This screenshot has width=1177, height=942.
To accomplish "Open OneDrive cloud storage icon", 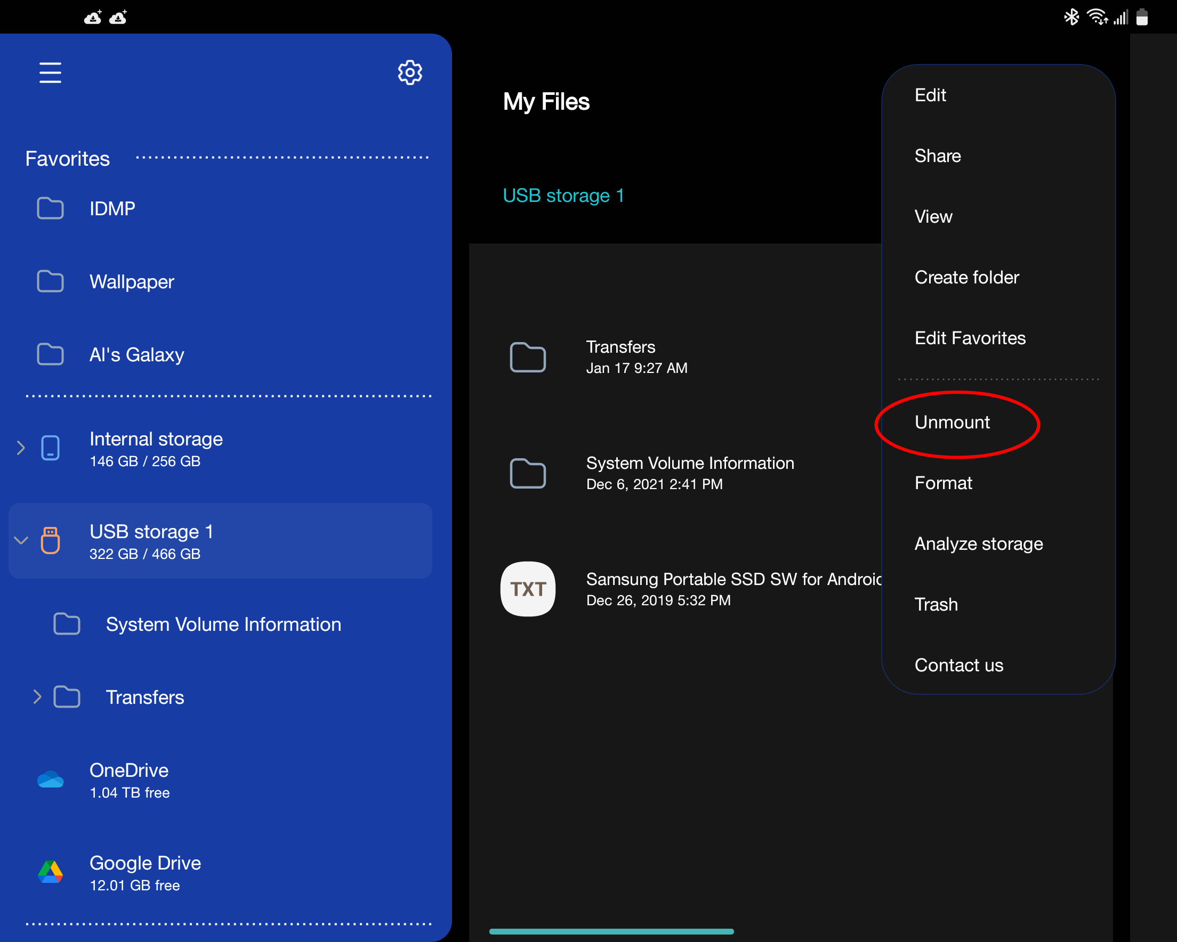I will point(50,779).
